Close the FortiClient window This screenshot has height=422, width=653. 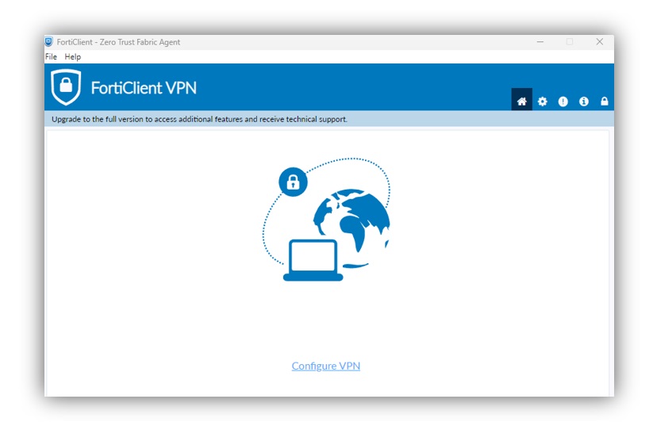click(x=599, y=41)
